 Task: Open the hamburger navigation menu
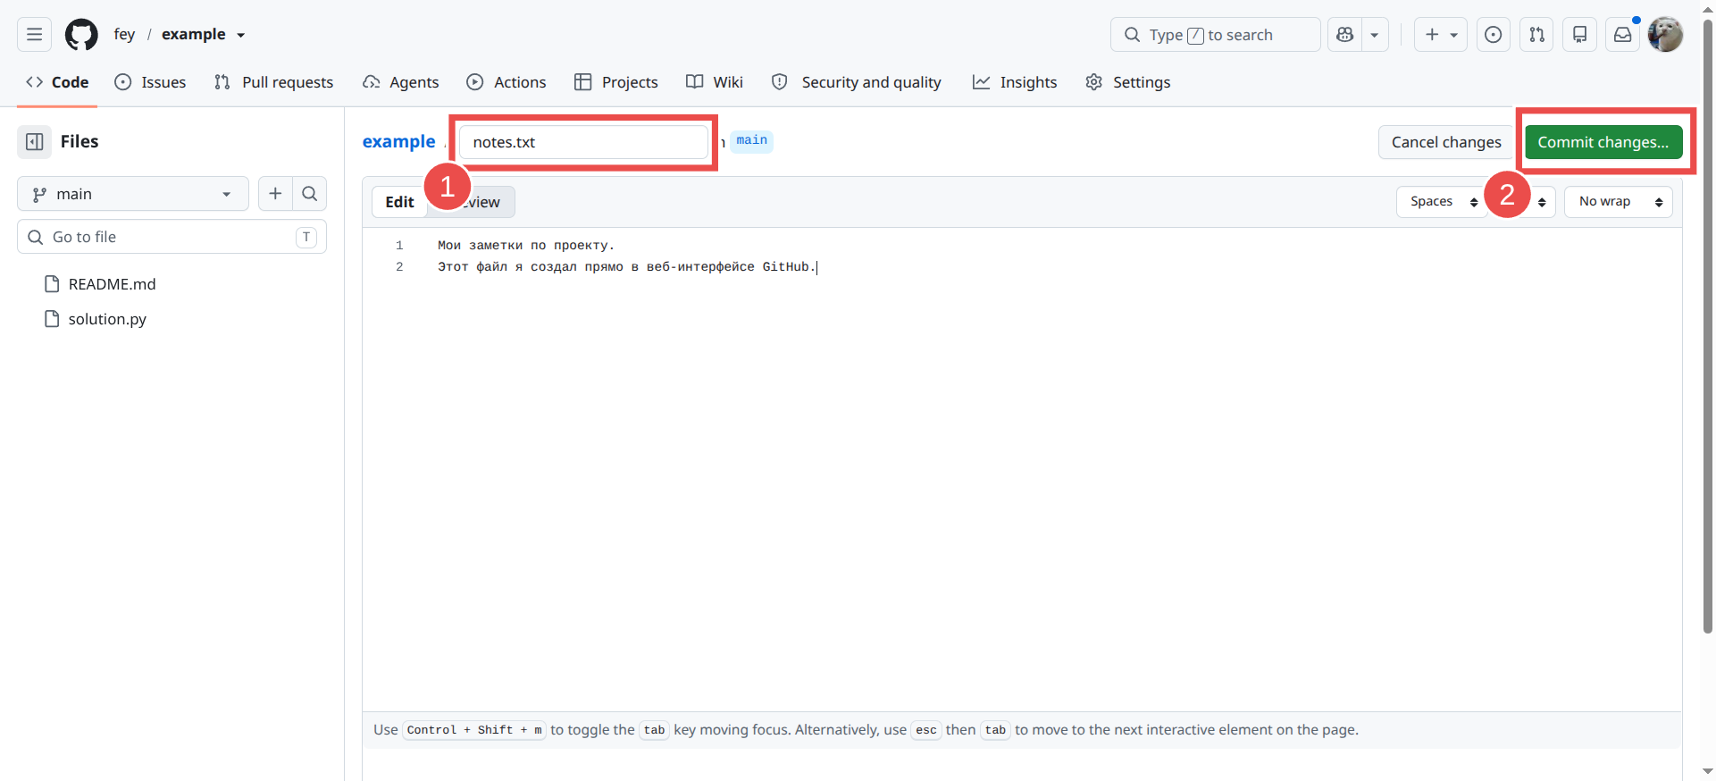(x=34, y=35)
